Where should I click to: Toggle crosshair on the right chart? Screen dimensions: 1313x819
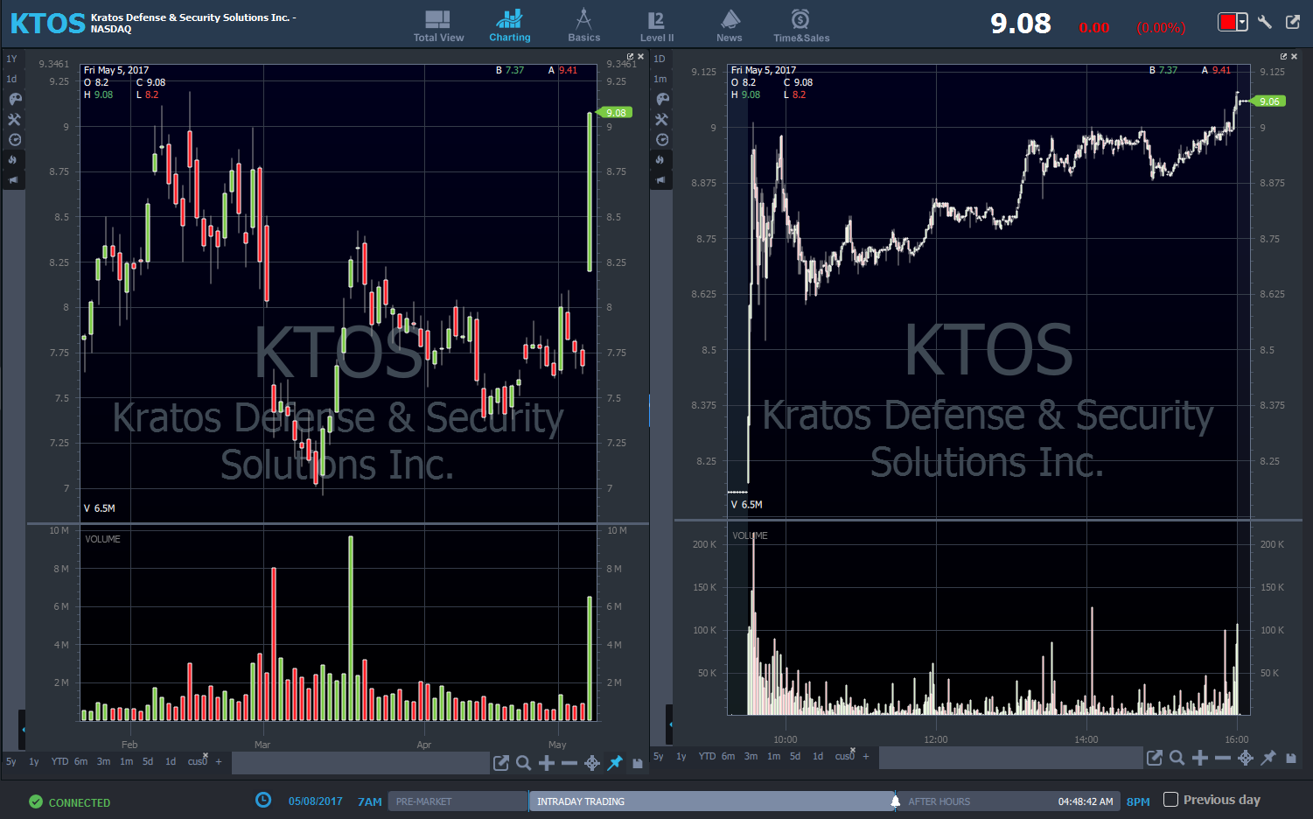[x=1246, y=758]
